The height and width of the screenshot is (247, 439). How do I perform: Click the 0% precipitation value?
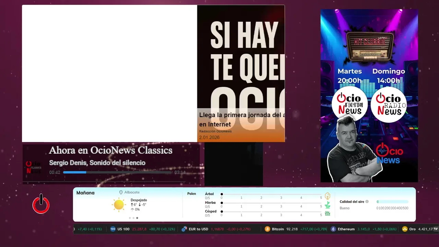point(137,209)
